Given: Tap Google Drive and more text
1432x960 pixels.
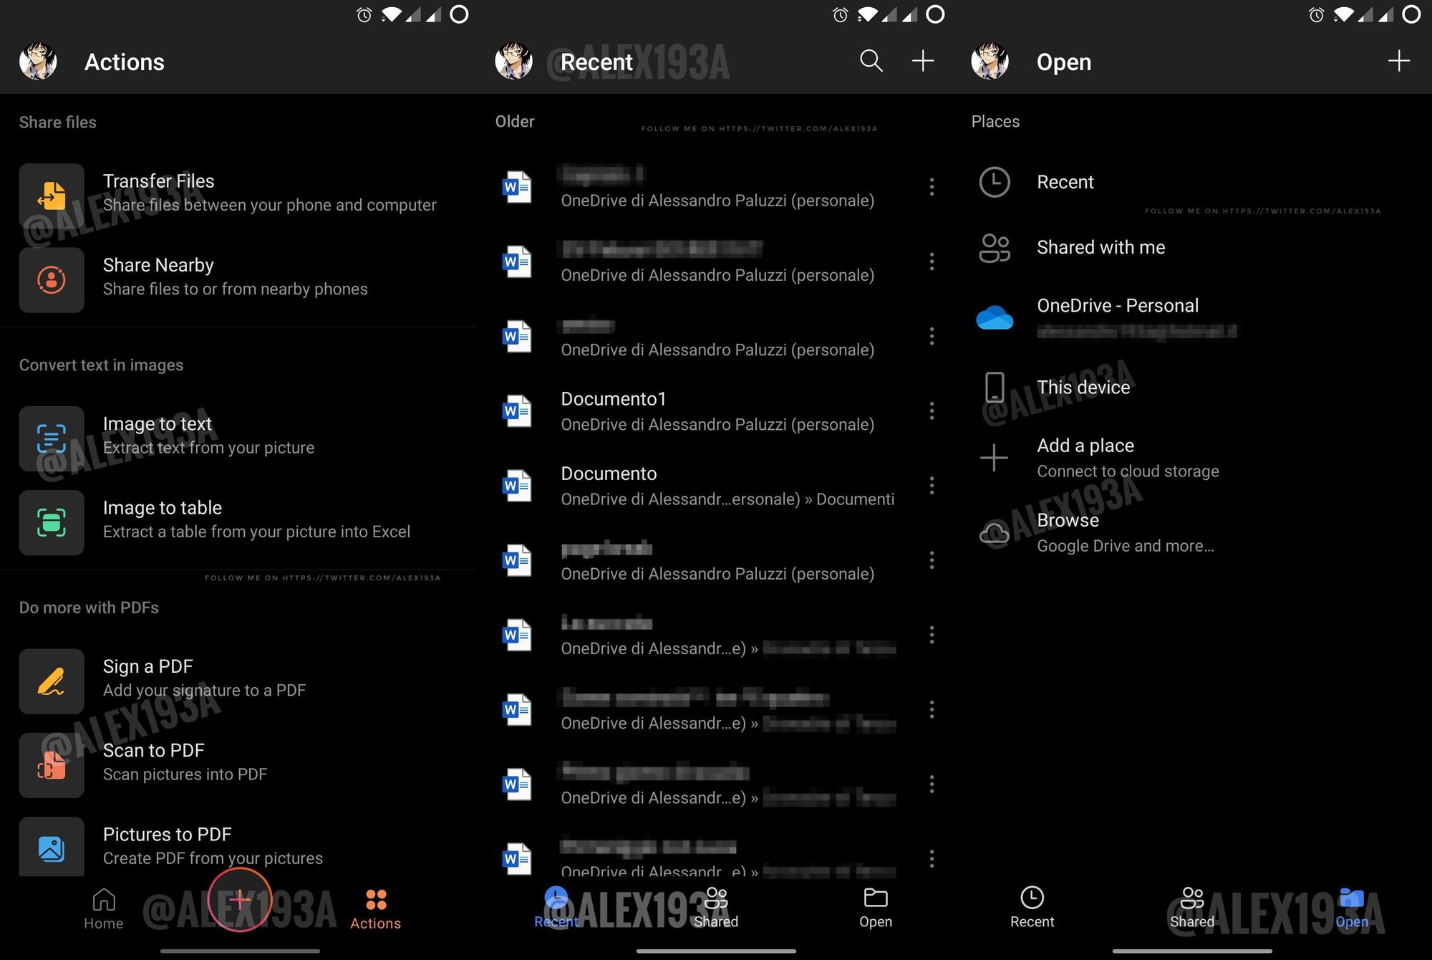Looking at the screenshot, I should [x=1126, y=546].
